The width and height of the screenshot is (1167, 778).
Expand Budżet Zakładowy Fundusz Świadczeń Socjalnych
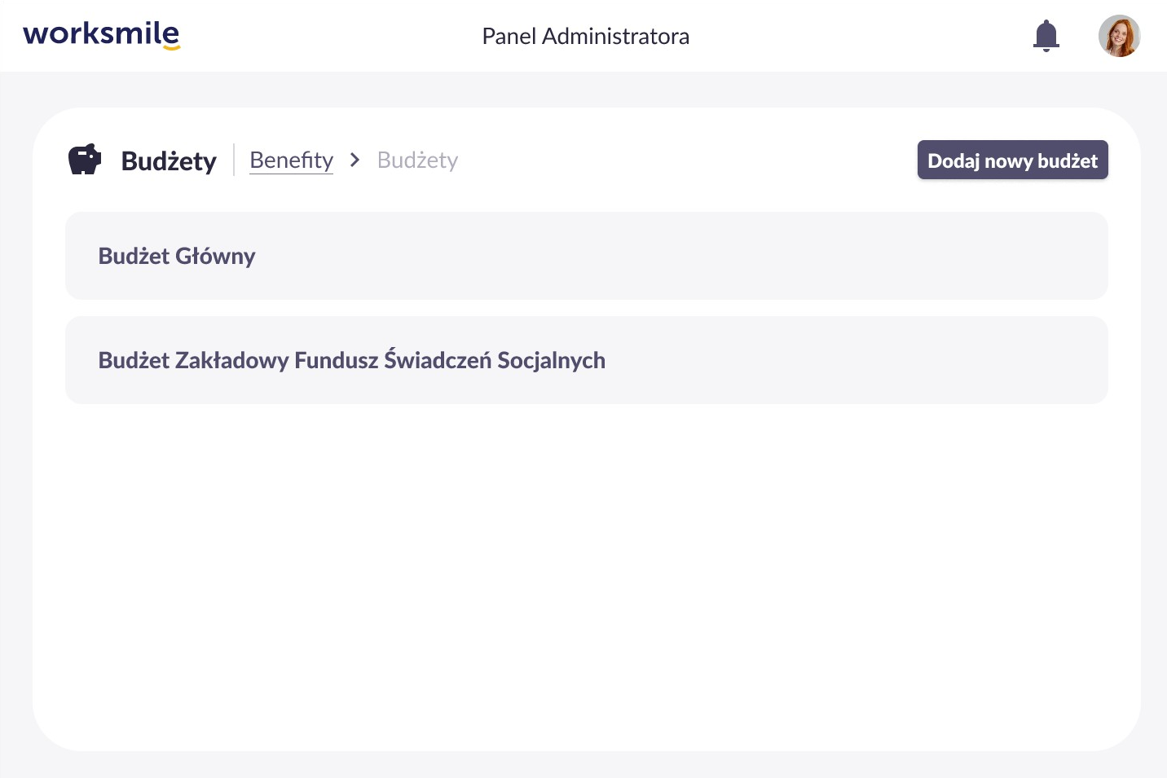tap(586, 360)
